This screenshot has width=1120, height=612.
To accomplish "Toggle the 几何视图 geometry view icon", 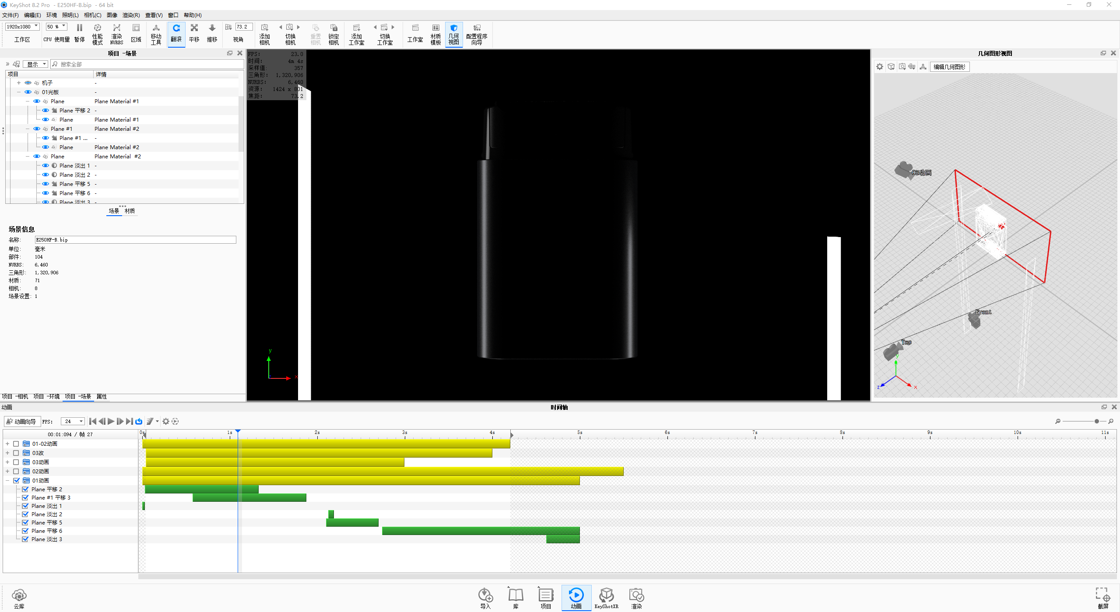I will click(x=453, y=34).
